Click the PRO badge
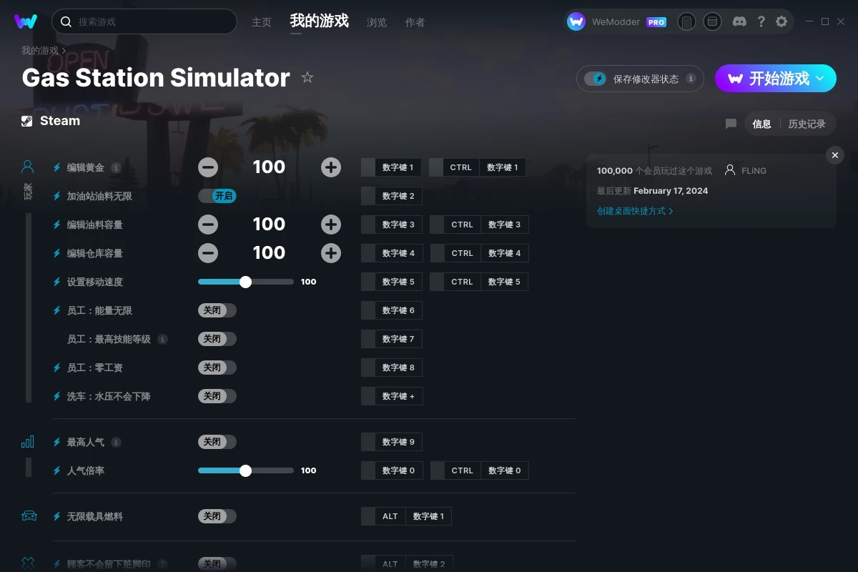858x572 pixels. pyautogui.click(x=656, y=22)
